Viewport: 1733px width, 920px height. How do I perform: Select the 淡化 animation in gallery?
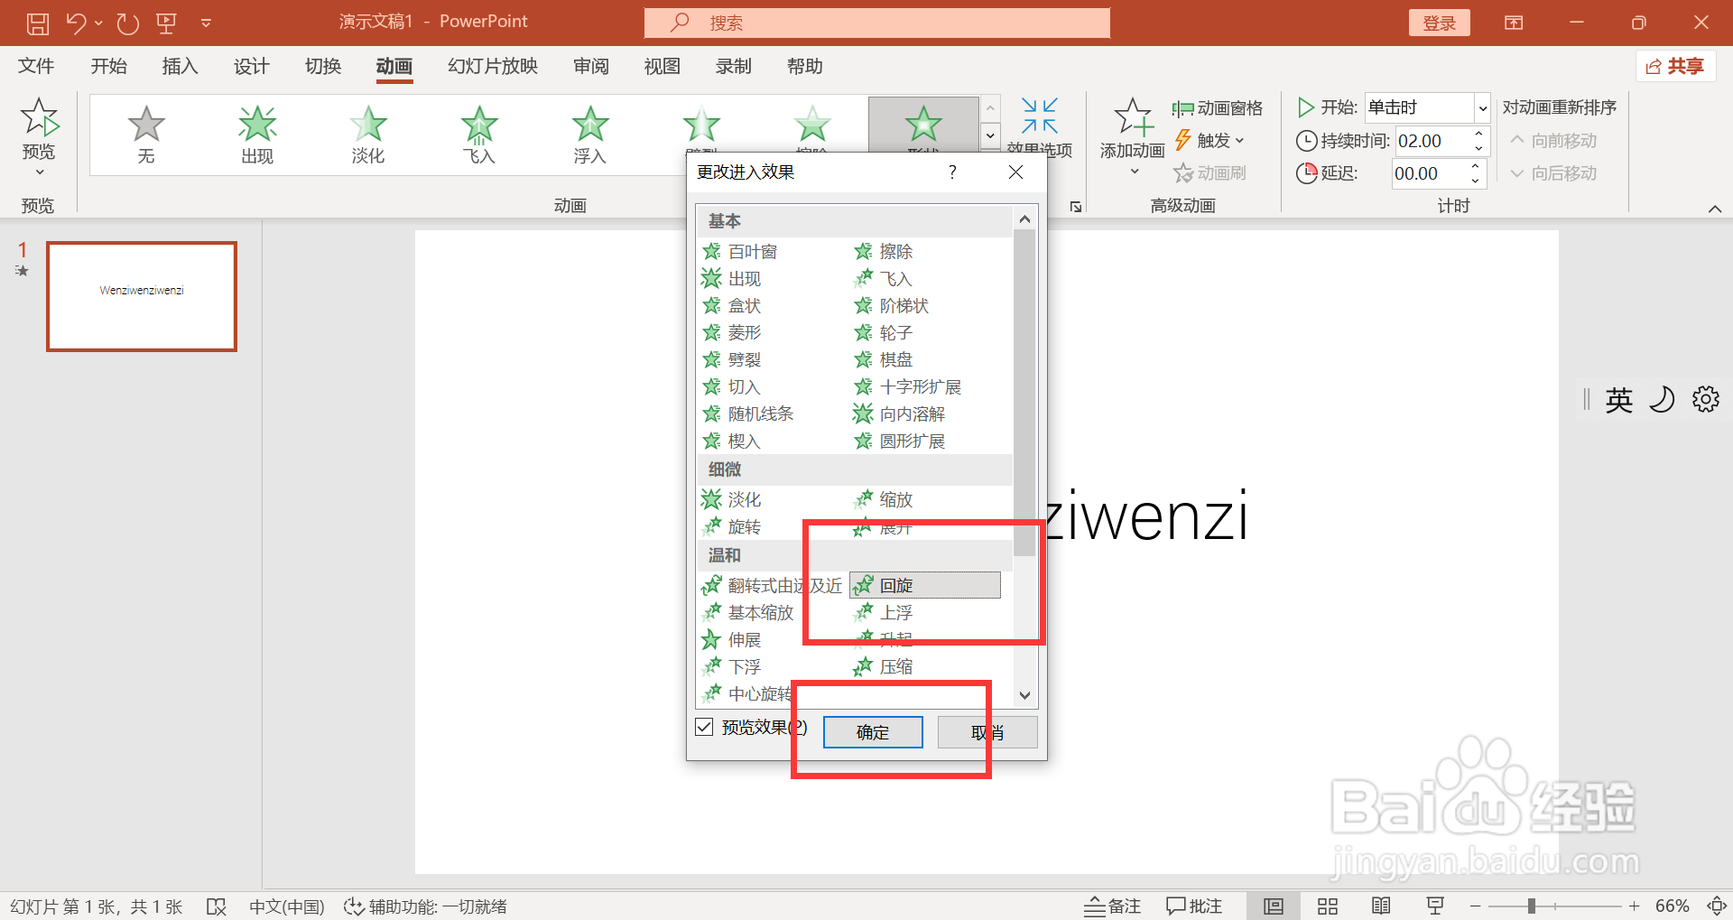(x=368, y=134)
